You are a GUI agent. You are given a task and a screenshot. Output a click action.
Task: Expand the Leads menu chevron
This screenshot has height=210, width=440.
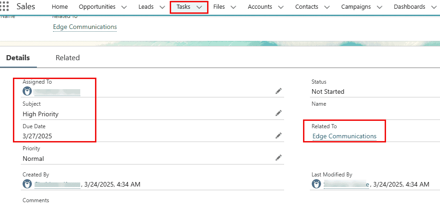pos(162,7)
